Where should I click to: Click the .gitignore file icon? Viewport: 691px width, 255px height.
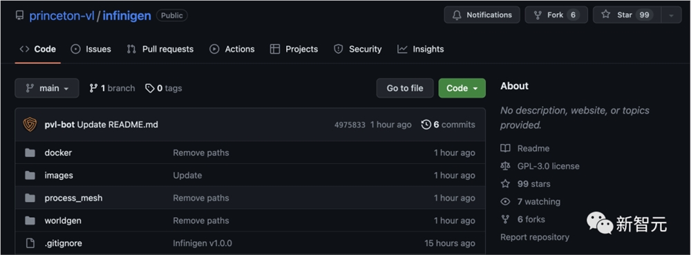pos(30,243)
